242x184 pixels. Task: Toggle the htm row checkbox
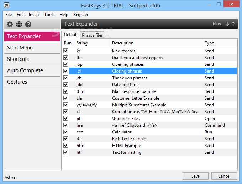point(66,145)
